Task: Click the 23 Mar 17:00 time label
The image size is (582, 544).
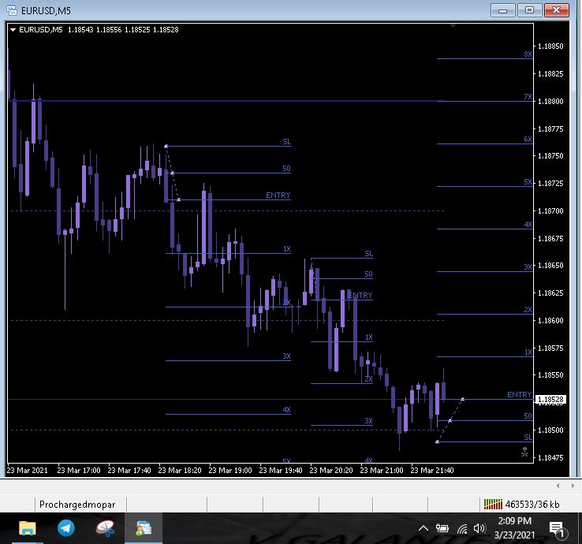Action: click(x=79, y=470)
